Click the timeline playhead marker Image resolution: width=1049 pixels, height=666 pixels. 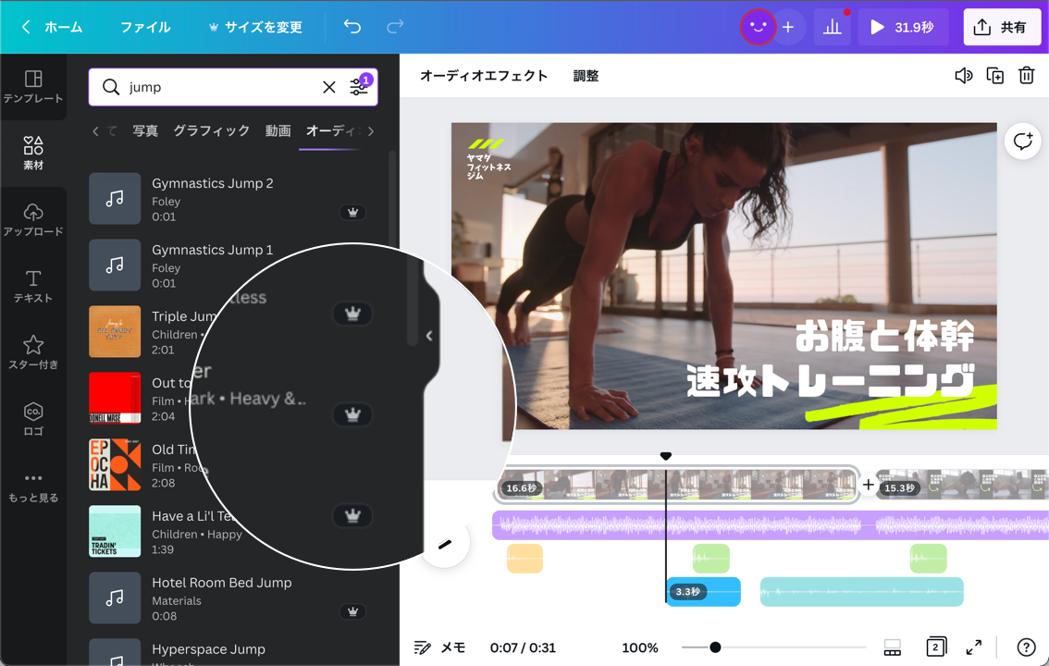[665, 456]
